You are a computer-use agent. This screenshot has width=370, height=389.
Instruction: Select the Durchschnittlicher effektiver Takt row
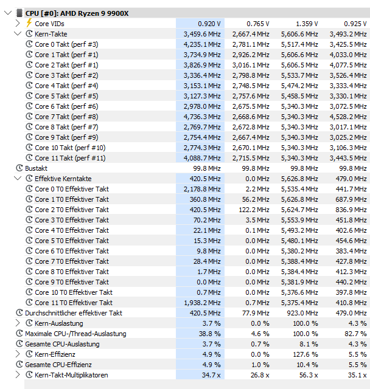(x=192, y=313)
